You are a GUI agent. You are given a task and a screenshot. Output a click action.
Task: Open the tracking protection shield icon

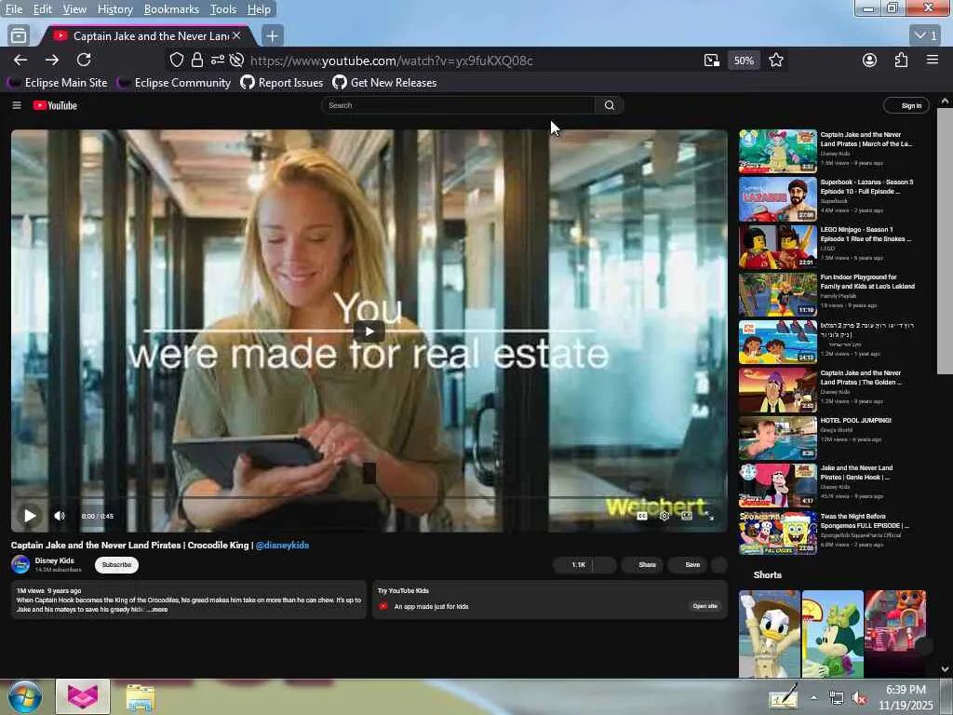[176, 61]
